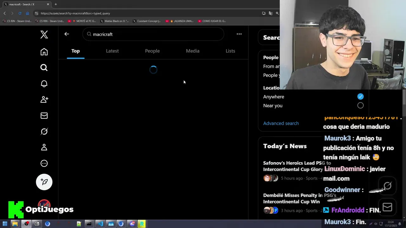
Task: Click the site info icon beside URL
Action: point(36,13)
